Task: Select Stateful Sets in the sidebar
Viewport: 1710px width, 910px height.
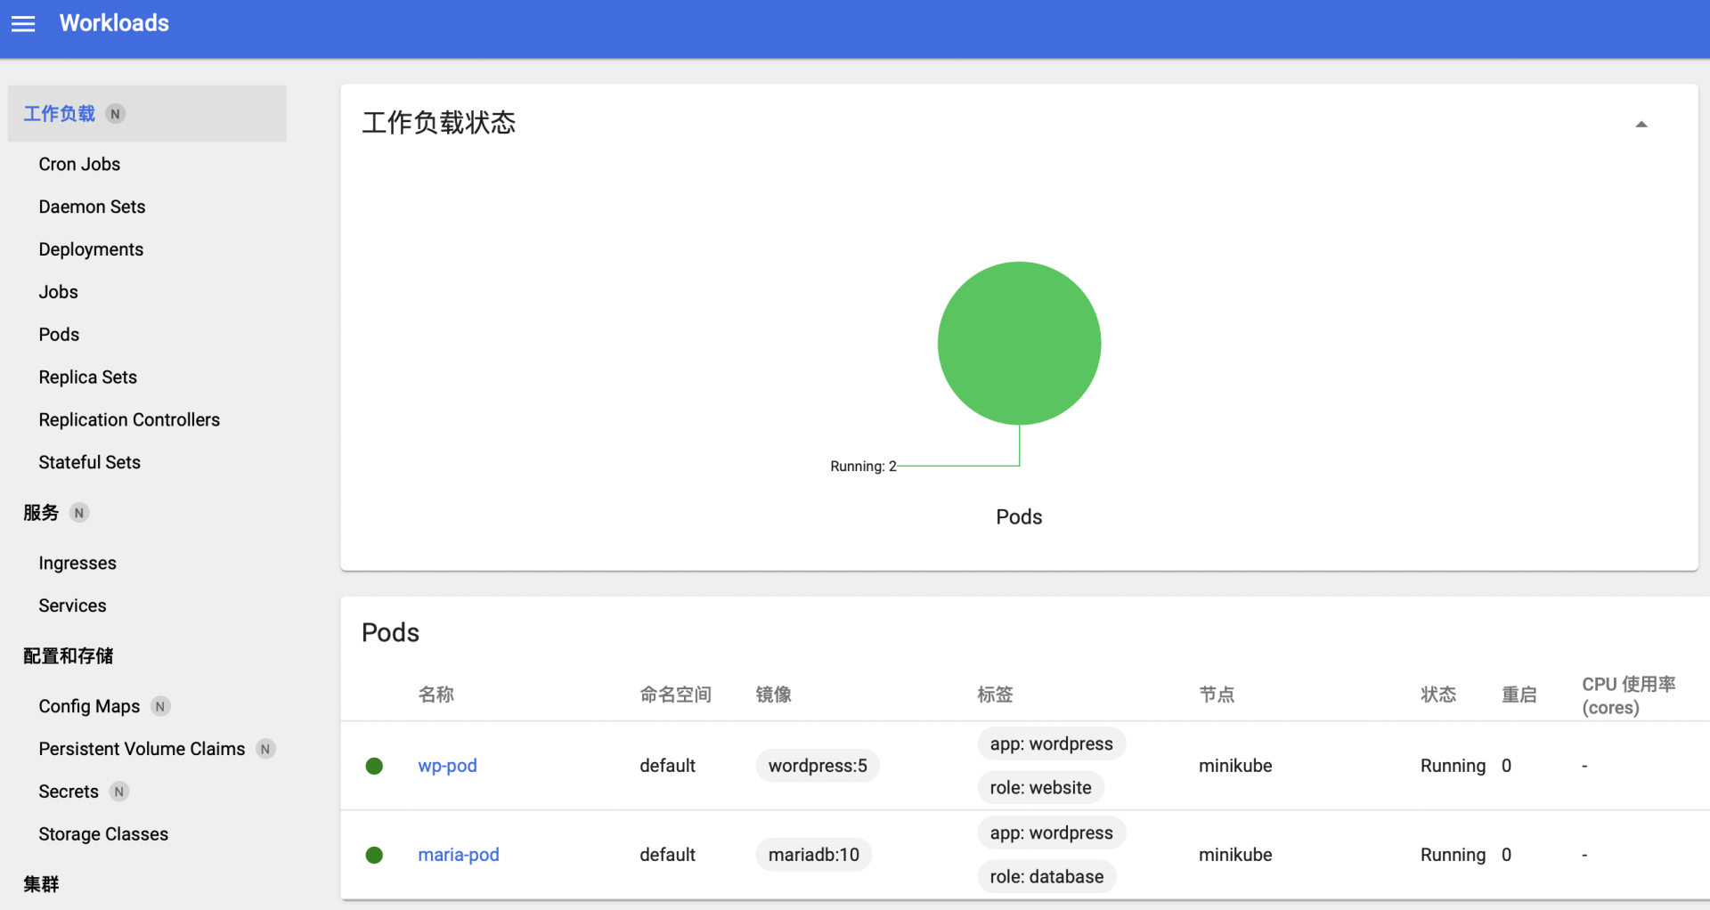Action: (x=89, y=462)
